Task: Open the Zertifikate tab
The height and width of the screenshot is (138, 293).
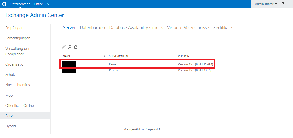Action: (x=222, y=28)
